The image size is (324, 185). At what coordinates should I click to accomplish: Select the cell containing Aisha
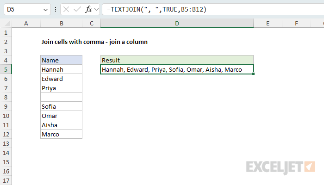click(x=62, y=125)
